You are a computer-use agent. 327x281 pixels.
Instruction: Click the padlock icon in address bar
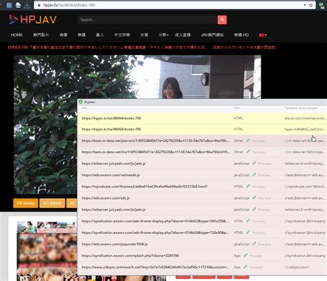39,5
